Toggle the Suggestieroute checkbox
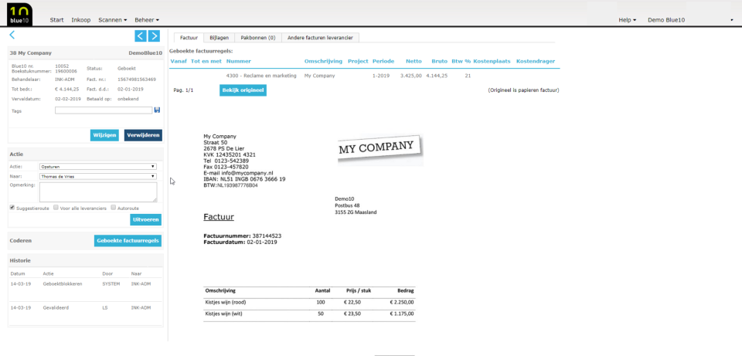 tap(12, 208)
